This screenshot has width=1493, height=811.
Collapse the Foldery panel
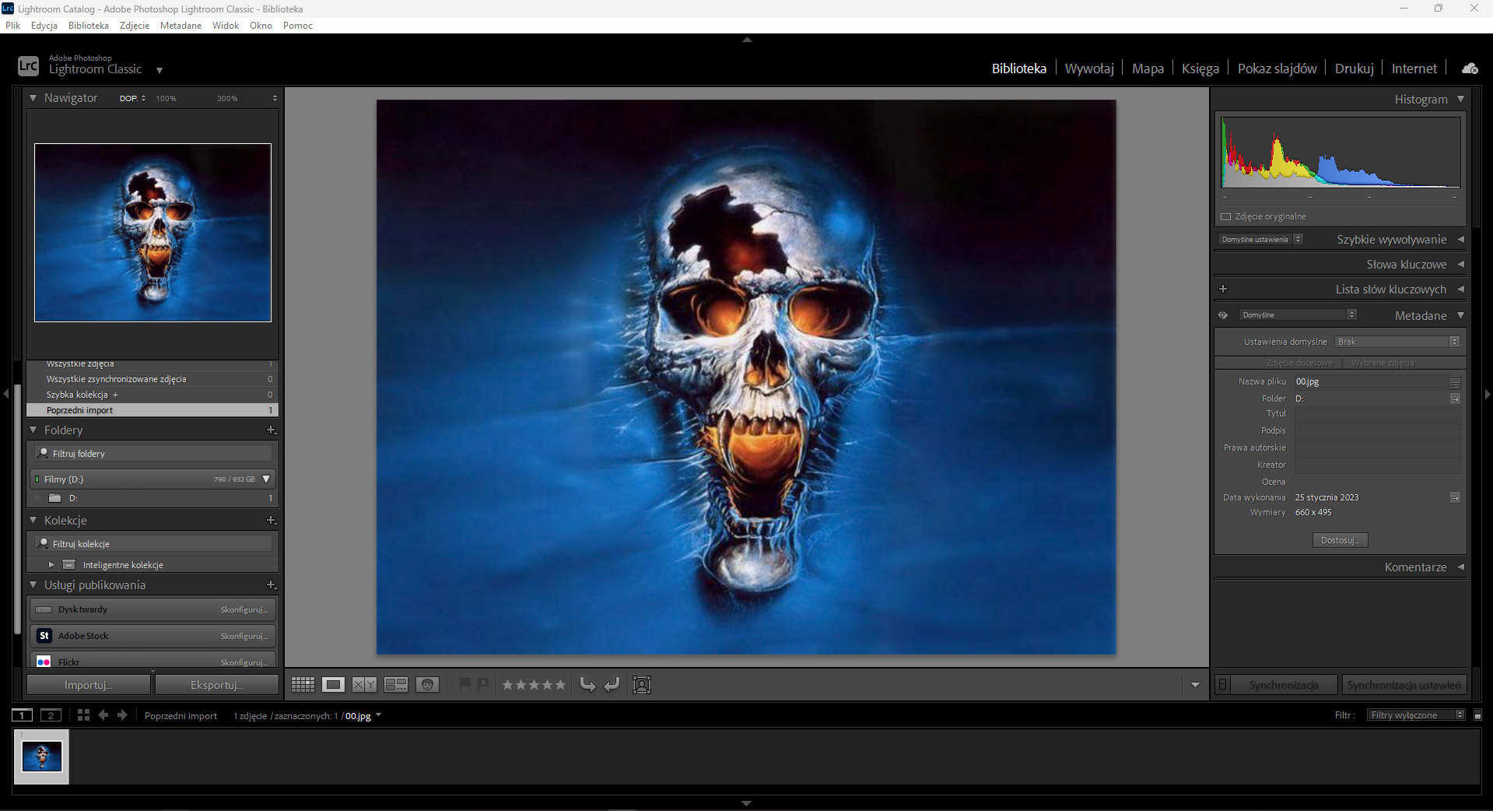[x=33, y=430]
